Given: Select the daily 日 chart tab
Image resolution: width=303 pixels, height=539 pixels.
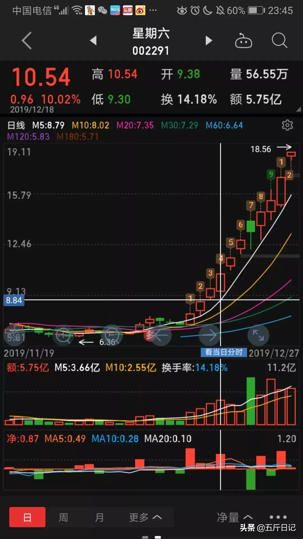Looking at the screenshot, I should [27, 517].
